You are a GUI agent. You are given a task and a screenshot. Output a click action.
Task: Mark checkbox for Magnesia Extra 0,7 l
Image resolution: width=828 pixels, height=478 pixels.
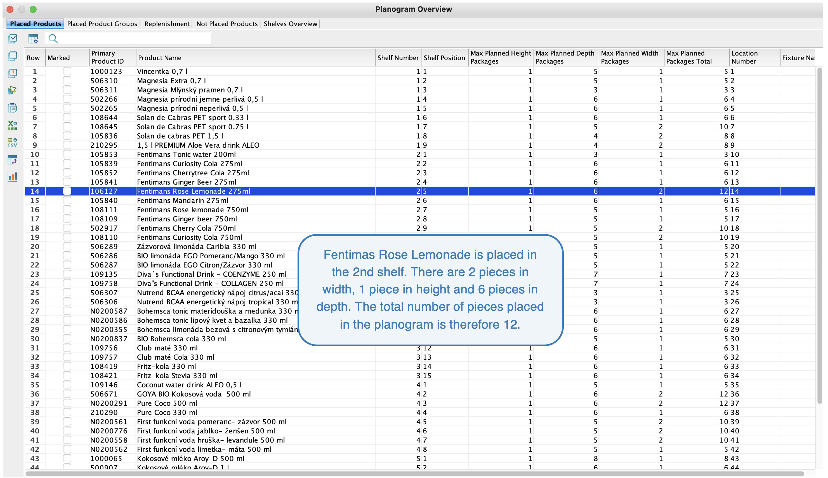[67, 80]
